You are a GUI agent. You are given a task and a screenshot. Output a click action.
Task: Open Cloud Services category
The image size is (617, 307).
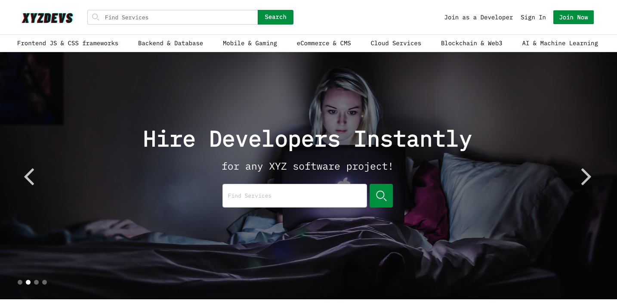coord(396,43)
